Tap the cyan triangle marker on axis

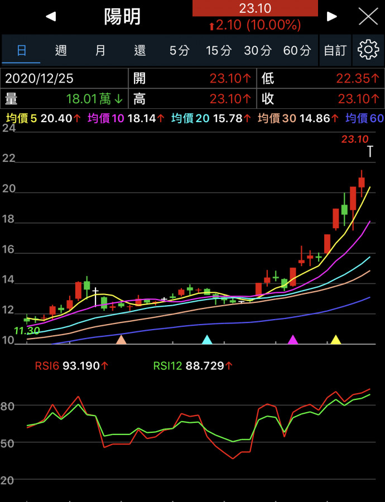pos(207,339)
